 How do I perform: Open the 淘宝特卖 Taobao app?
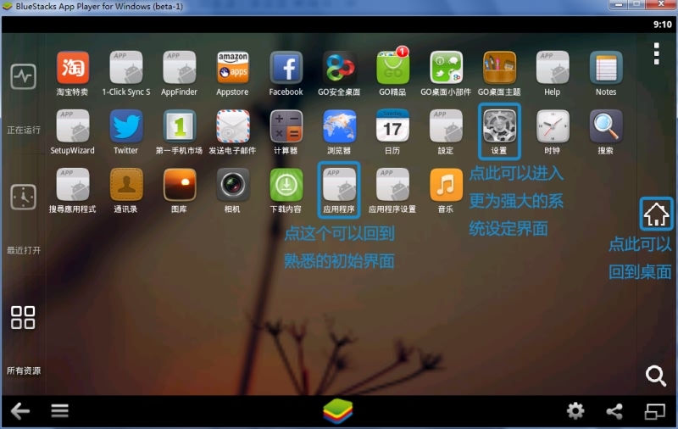(73, 68)
